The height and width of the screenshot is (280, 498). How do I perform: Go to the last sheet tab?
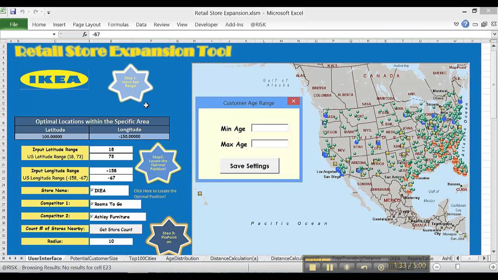tap(21, 258)
